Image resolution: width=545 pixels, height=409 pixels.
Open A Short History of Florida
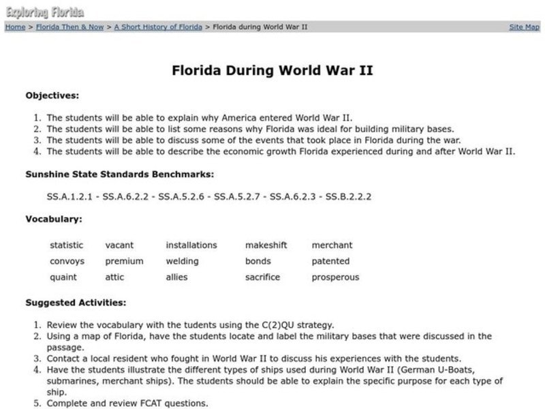point(158,27)
